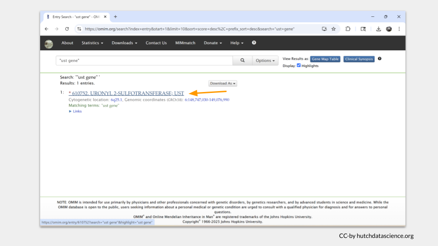Image resolution: width=438 pixels, height=246 pixels.
Task: Click the OMIM logo in navbar
Action: point(49,44)
